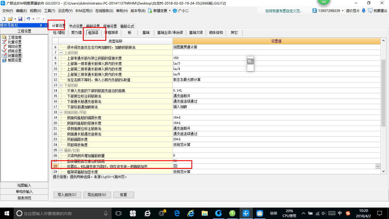Click the Undo arrow icon
Image resolution: width=389 pixels, height=219 pixels.
coord(28,19)
